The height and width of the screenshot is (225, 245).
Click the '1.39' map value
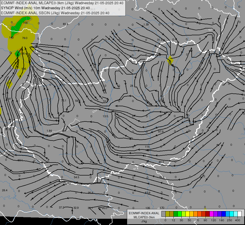click(146, 24)
